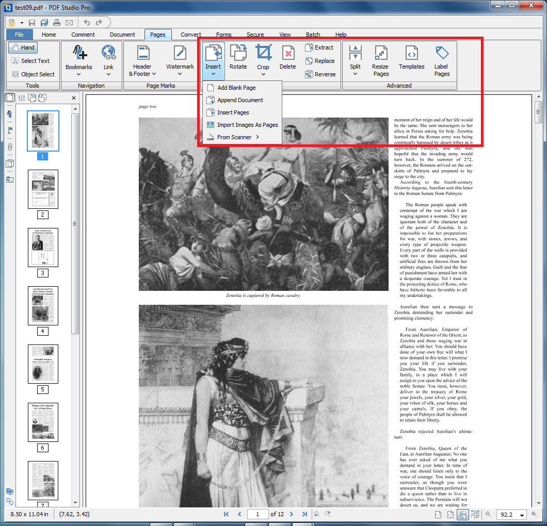The height and width of the screenshot is (526, 547).
Task: Open the File tab
Action: pyautogui.click(x=19, y=35)
